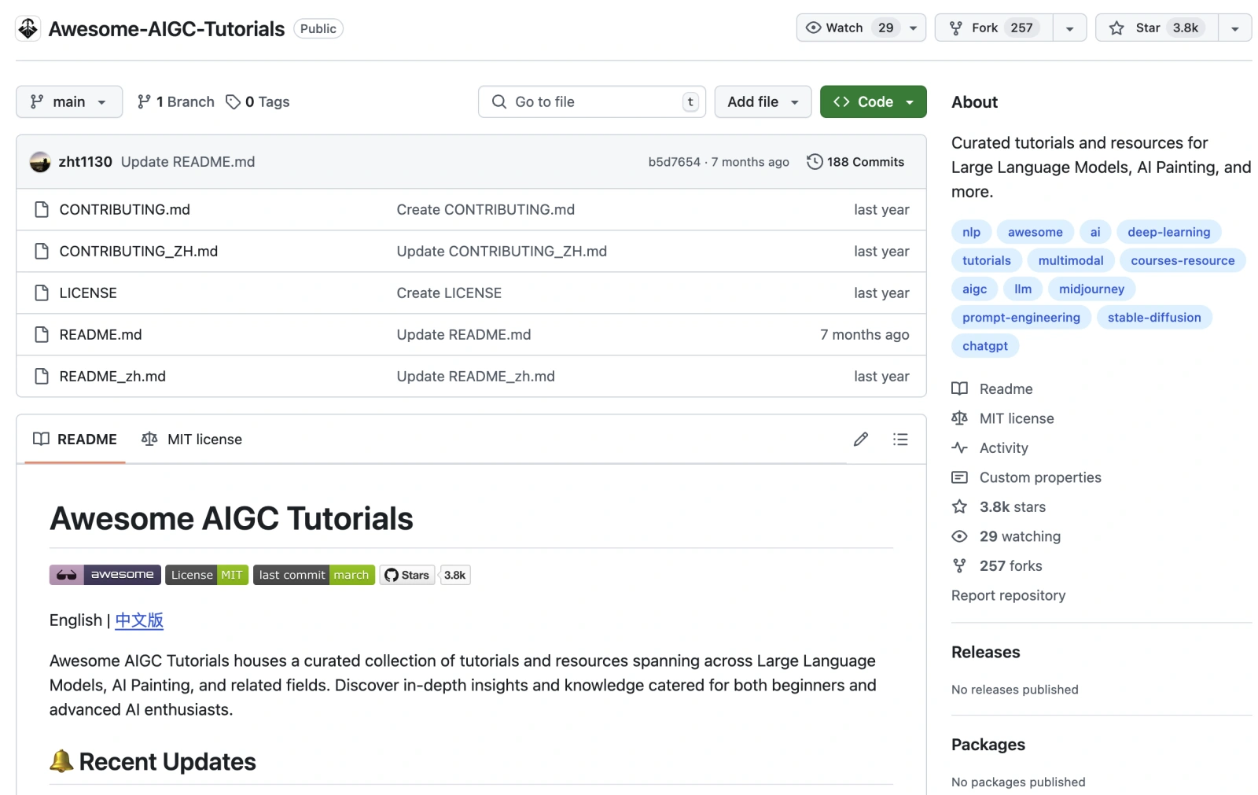
Task: Open the README outline list icon
Action: click(x=900, y=439)
